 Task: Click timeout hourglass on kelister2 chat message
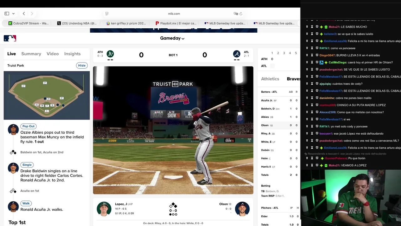coord(312,34)
